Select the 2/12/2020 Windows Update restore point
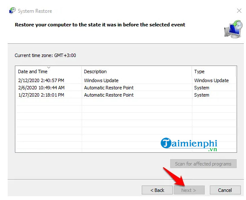The height and width of the screenshot is (200, 246). click(x=126, y=80)
